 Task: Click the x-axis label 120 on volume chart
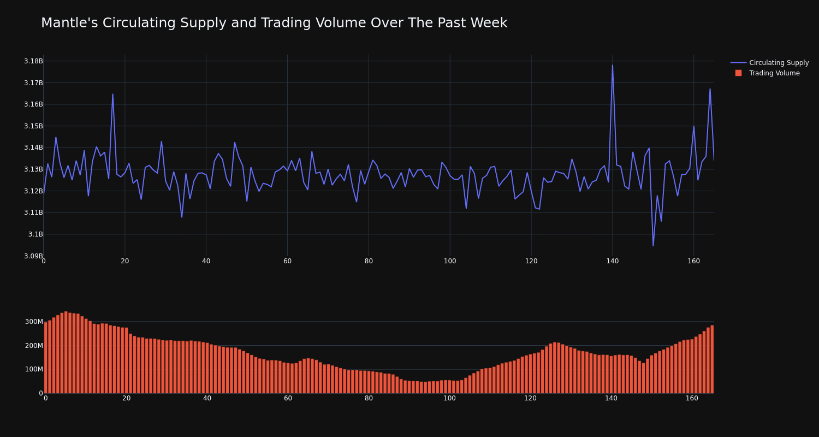[530, 398]
